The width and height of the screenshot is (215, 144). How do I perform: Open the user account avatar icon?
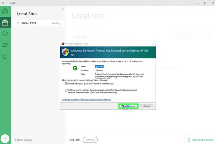[x=5, y=11]
